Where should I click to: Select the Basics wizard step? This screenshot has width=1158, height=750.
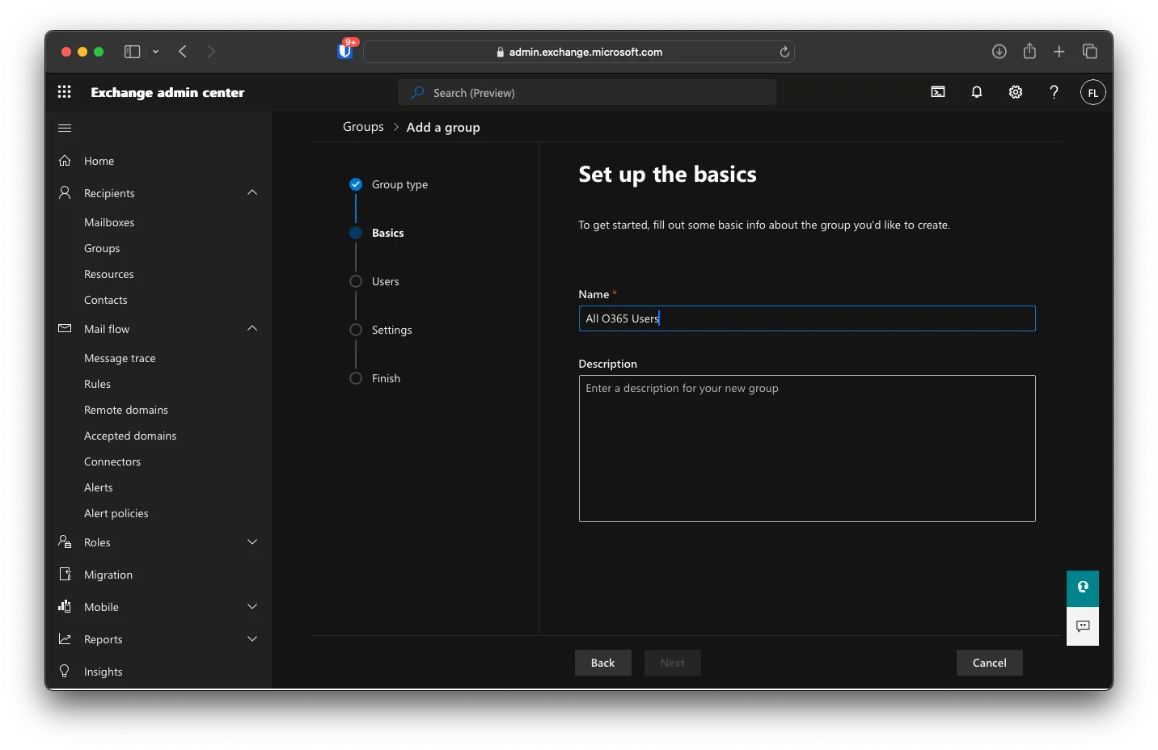(377, 233)
